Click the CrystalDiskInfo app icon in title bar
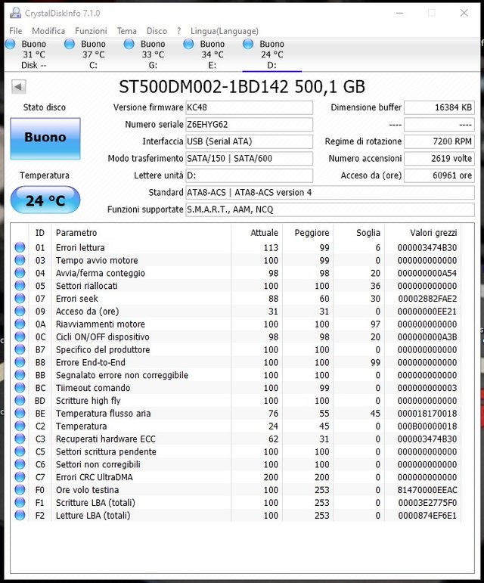 [15, 13]
